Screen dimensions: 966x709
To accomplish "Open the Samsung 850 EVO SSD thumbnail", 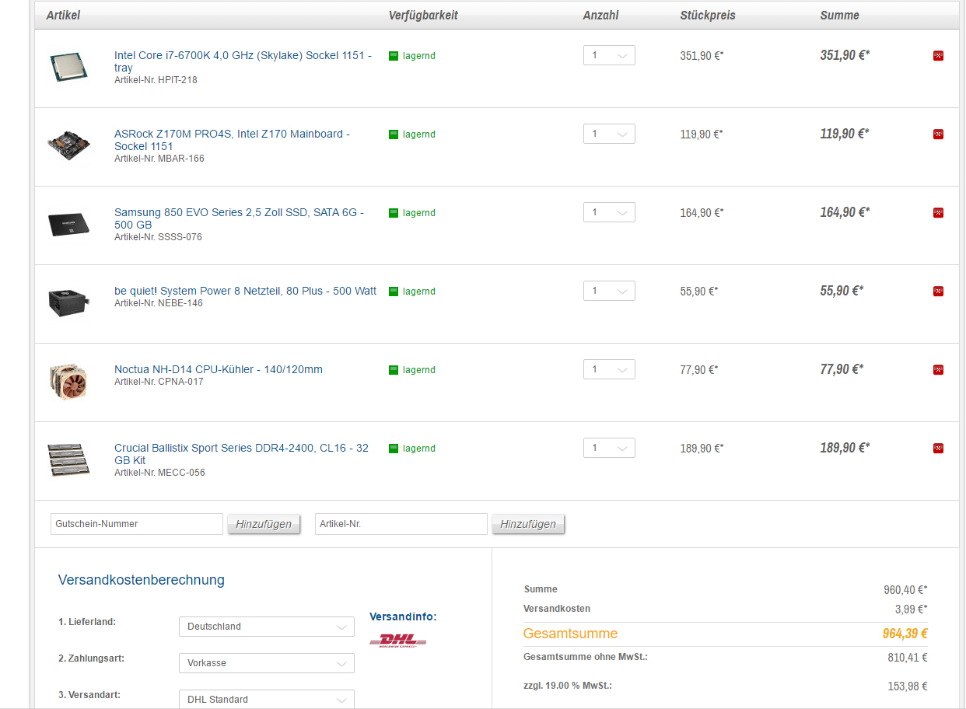I will [69, 224].
